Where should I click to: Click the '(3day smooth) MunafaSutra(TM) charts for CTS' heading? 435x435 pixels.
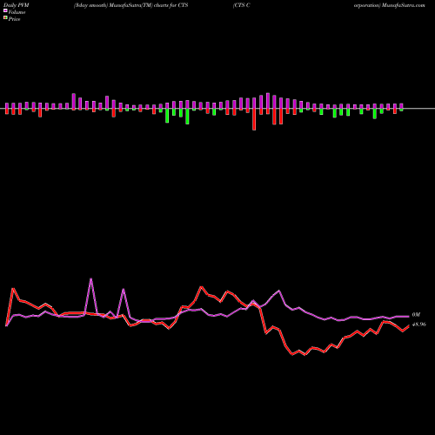[130, 5]
